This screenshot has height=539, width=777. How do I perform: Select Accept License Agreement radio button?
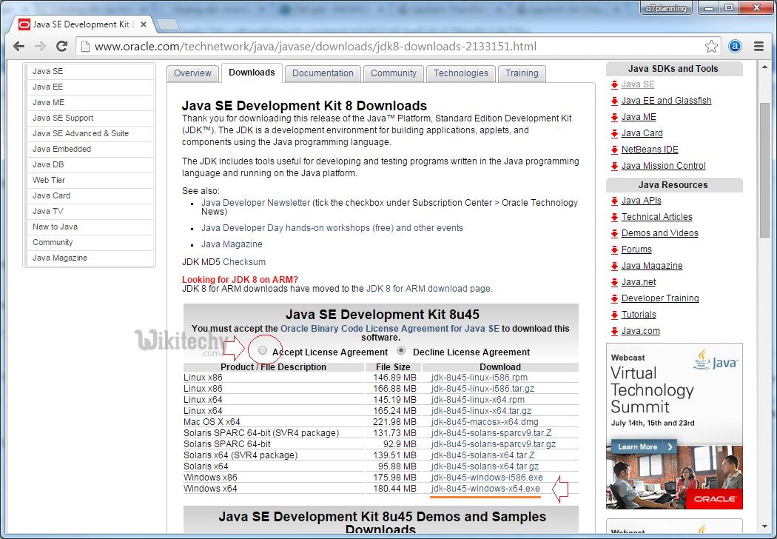(263, 351)
